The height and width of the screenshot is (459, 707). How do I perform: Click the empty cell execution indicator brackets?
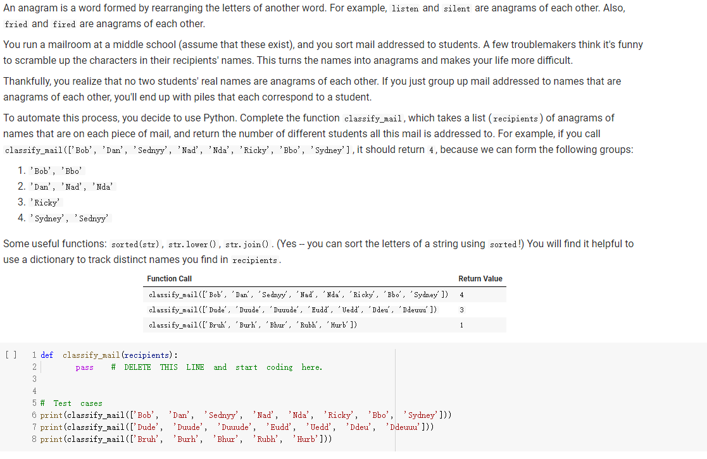(x=10, y=355)
